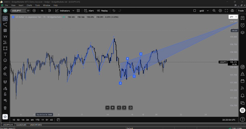The width and height of the screenshot is (246, 129).
Task: Open the candlestick chart style selector
Action: pos(49,11)
